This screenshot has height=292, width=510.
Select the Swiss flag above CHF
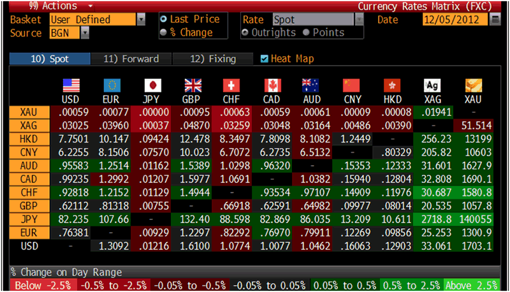[231, 86]
